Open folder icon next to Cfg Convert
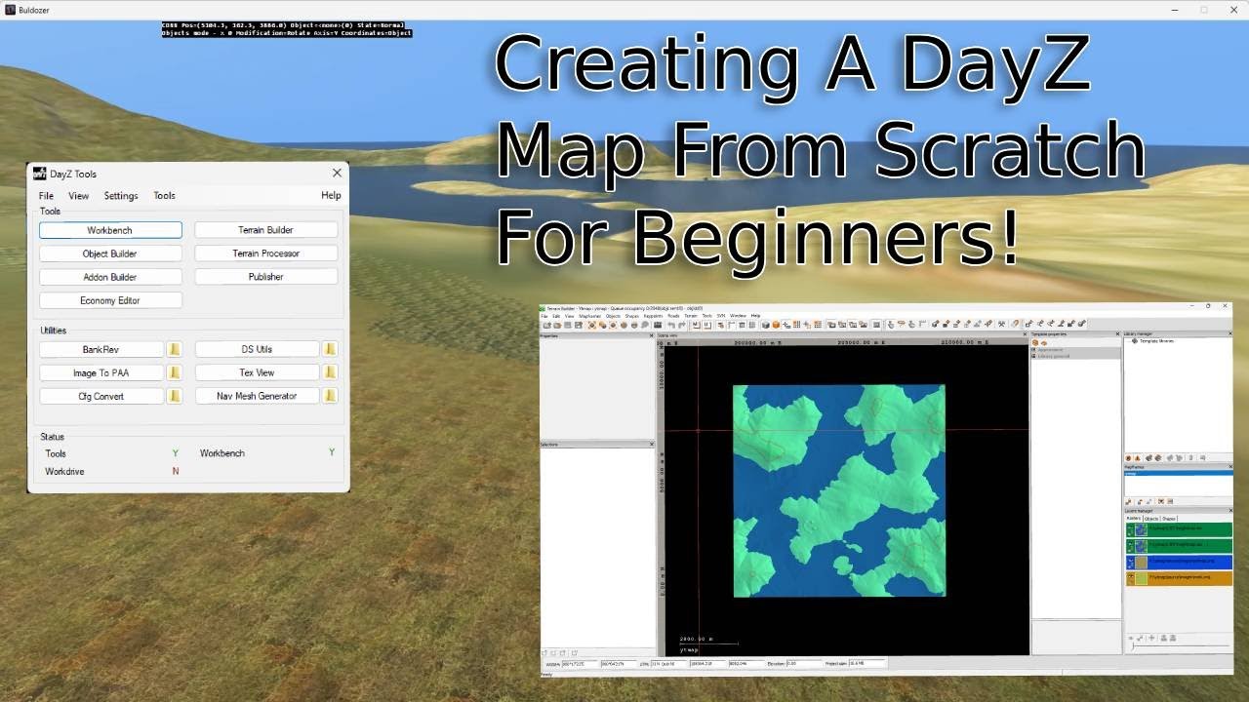 [174, 396]
